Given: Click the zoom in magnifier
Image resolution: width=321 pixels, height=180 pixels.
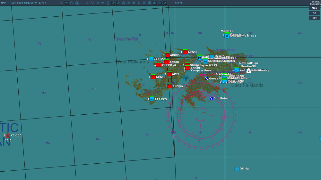Looking at the screenshot, I should [x=134, y=3].
